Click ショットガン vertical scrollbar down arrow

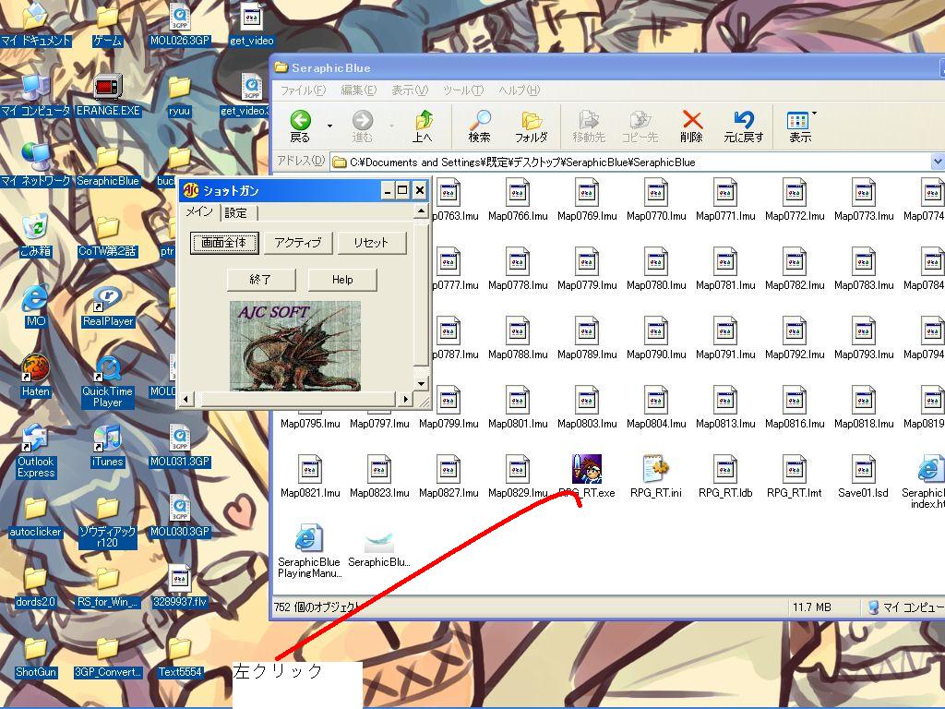pyautogui.click(x=421, y=383)
